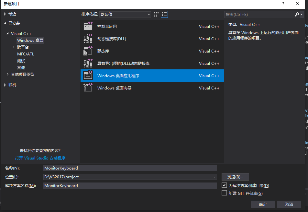The height and width of the screenshot is (212, 308).
Task: Expand the 最近 (Recent) tree node
Action: pos(5,14)
